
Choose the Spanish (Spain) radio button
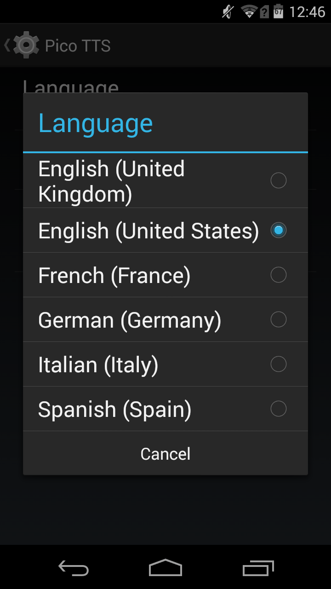tap(279, 409)
